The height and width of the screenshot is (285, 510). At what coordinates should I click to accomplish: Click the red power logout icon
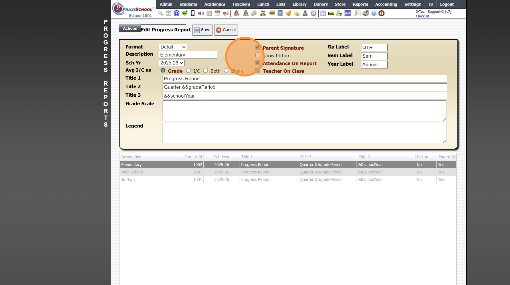(382, 13)
